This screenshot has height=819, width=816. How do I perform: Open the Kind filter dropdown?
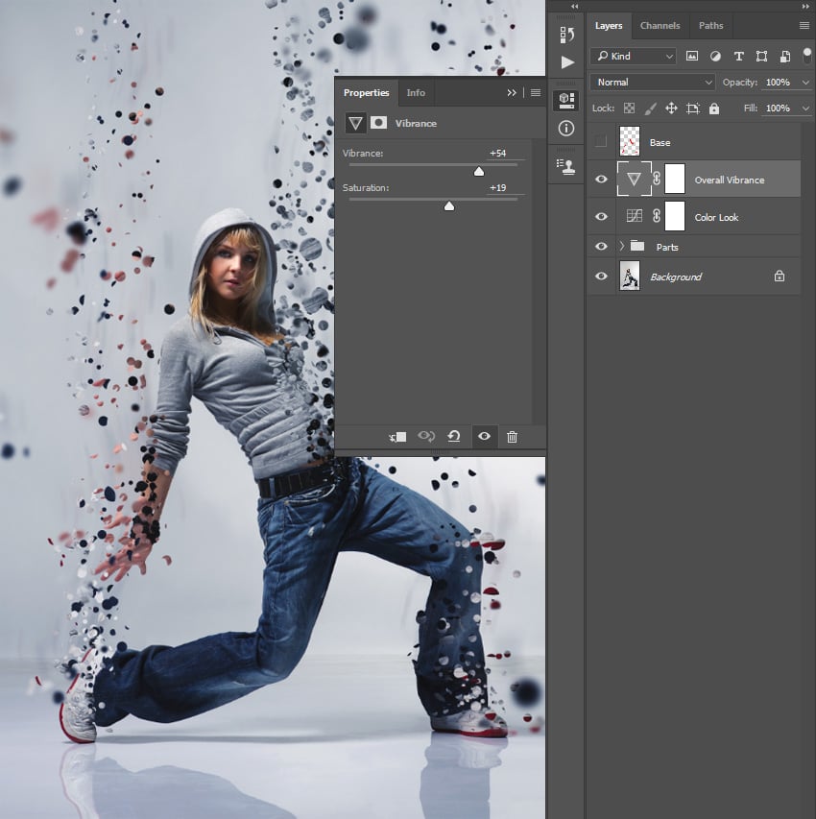pyautogui.click(x=634, y=57)
